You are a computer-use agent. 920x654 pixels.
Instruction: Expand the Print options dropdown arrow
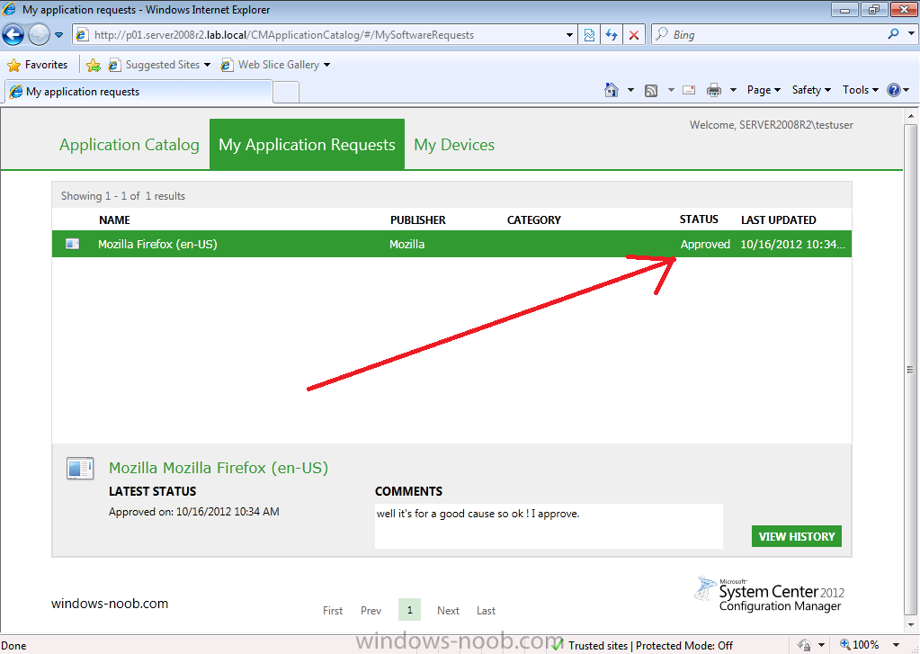tap(733, 90)
